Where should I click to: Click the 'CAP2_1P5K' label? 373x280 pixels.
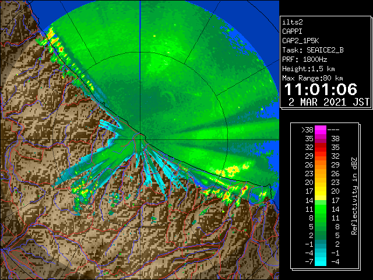point(301,41)
